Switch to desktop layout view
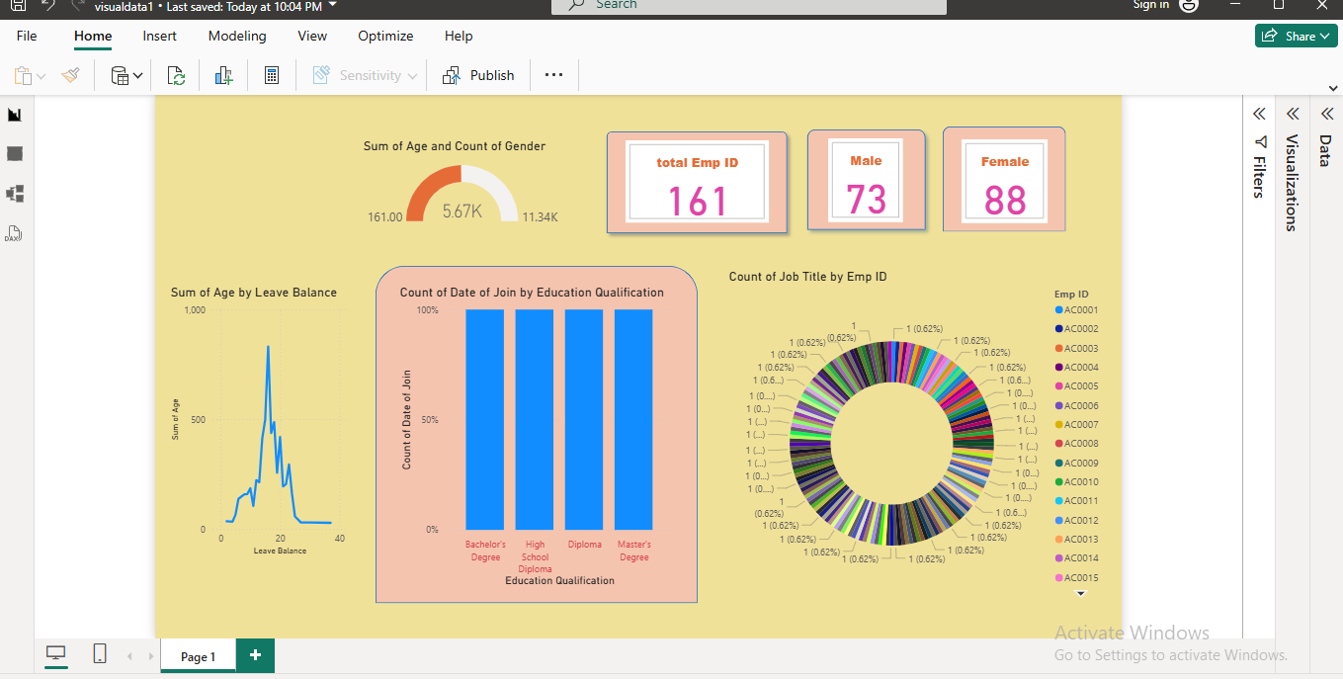1343x679 pixels. click(x=56, y=653)
